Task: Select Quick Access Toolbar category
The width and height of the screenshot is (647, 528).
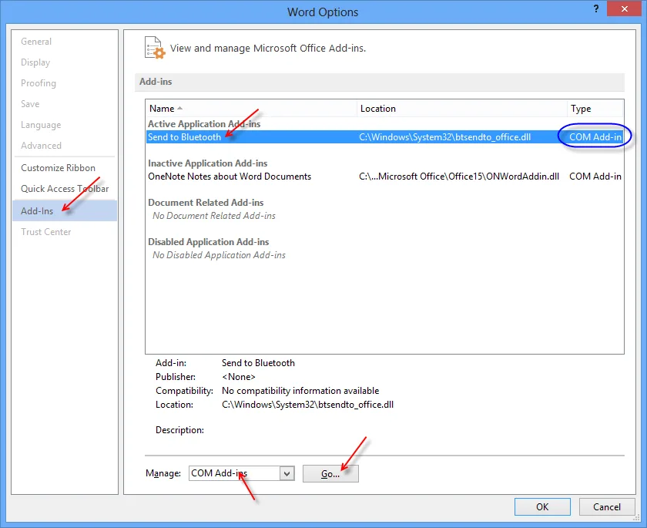Action: 65,189
